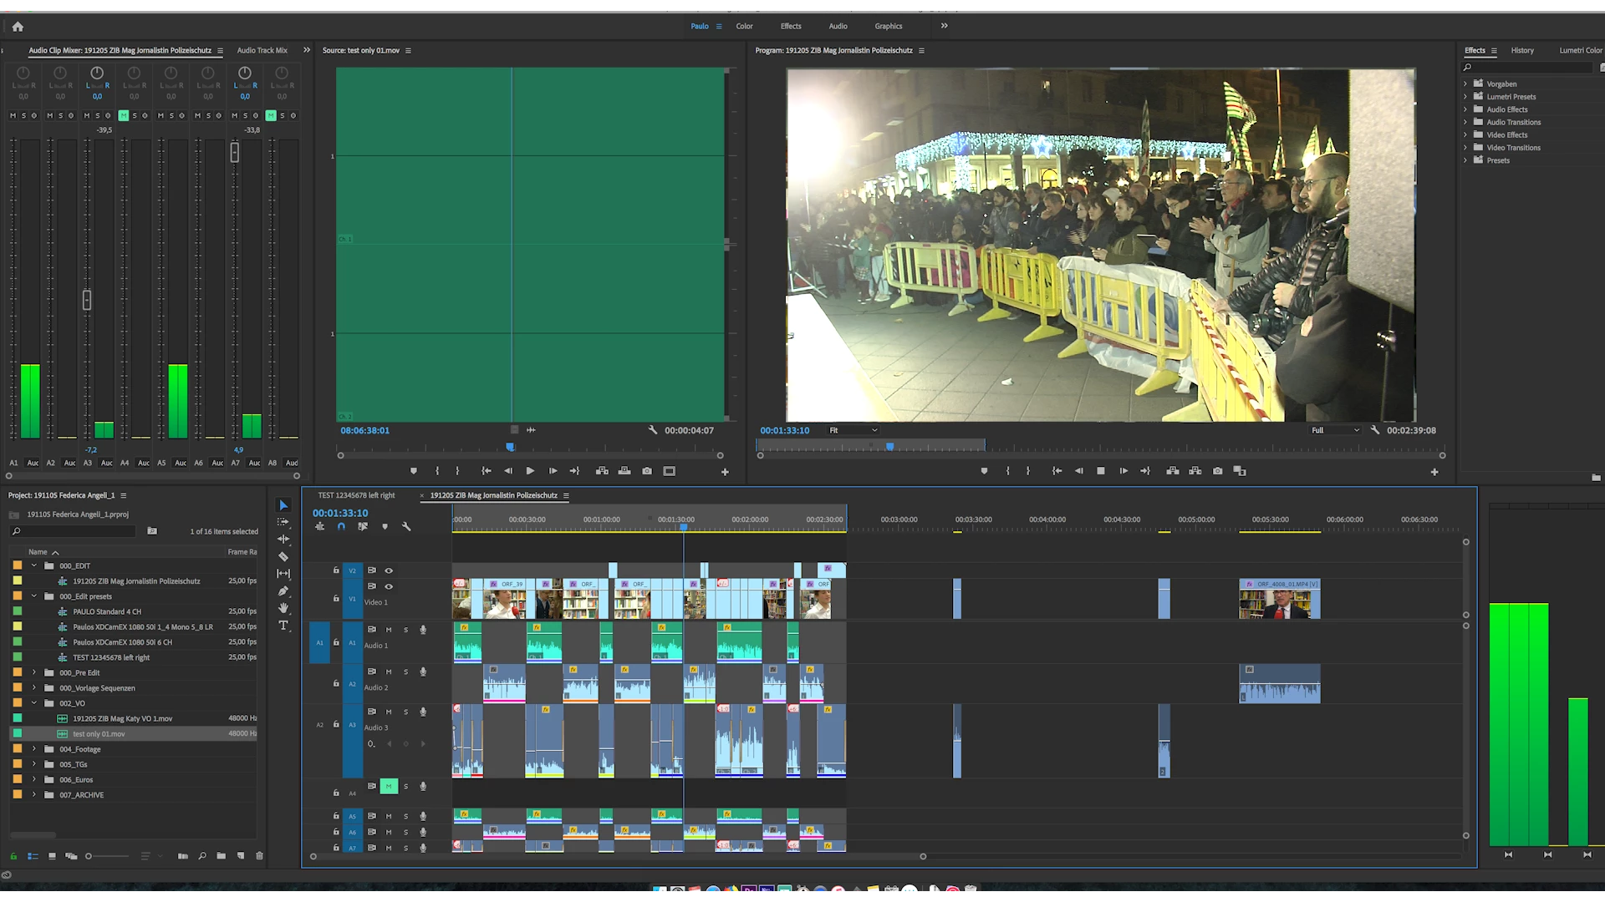Switch to the Color workspace
1605x902 pixels.
744,26
